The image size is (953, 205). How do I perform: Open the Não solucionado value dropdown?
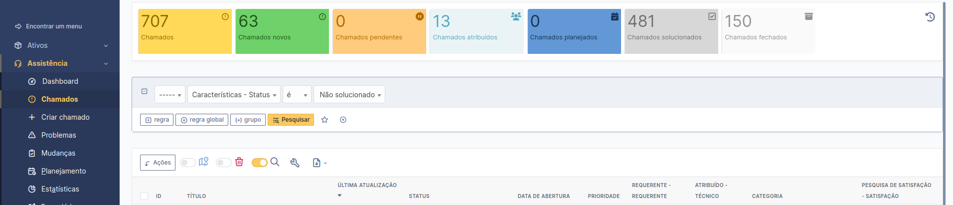(x=349, y=94)
